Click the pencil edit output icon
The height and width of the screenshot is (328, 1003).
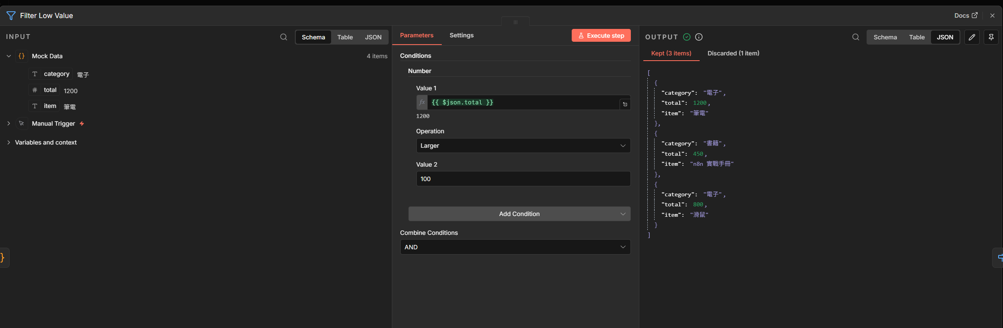tap(972, 37)
